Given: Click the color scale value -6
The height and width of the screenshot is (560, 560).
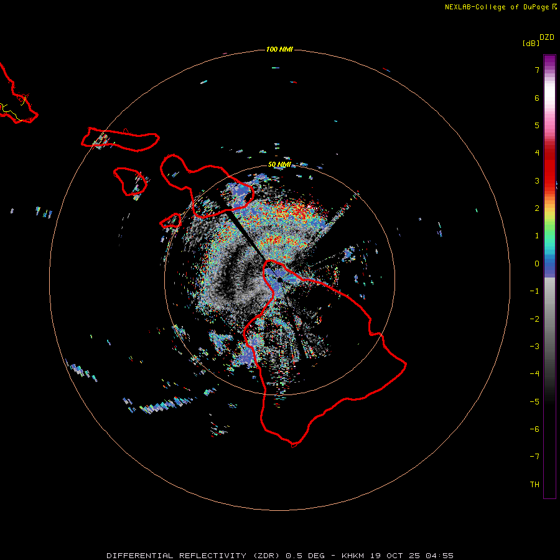Looking at the screenshot, I should (534, 429).
